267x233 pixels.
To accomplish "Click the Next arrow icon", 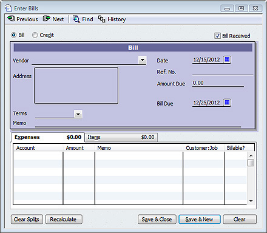I will point(46,19).
